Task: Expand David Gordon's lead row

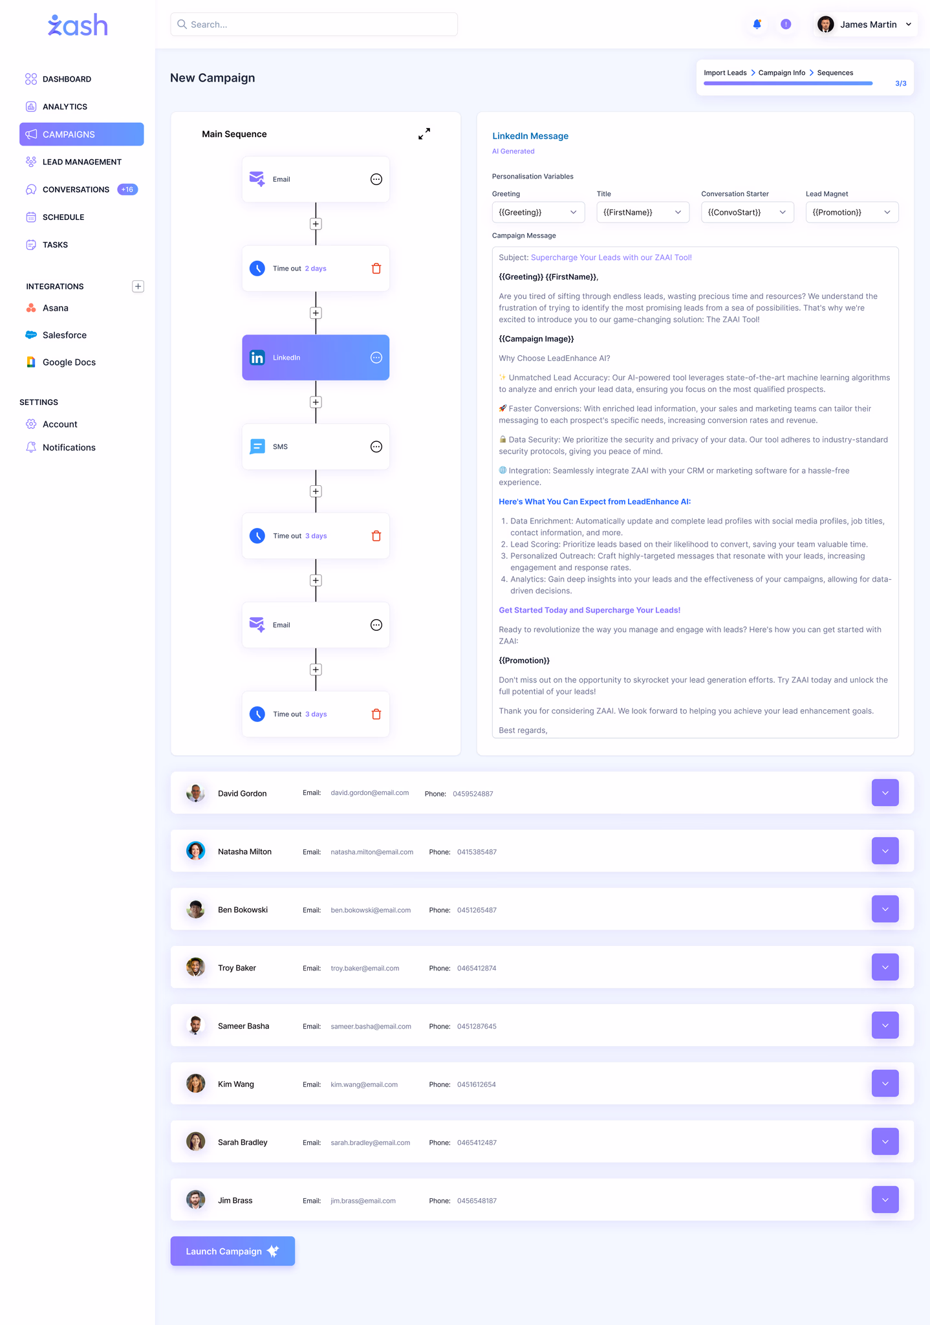Action: [885, 793]
